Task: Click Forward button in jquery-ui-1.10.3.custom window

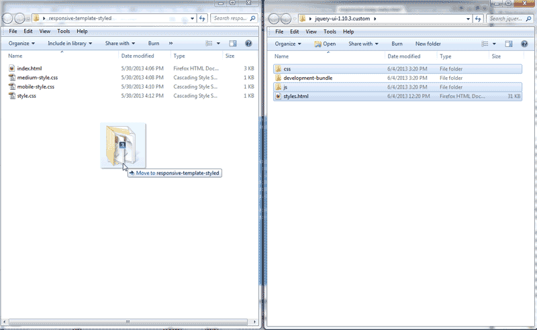Action: pos(286,19)
